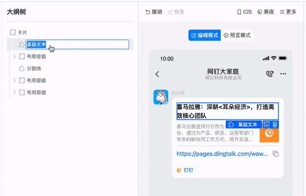
Task: Click puzzle icon beside 分割线
Action: point(22,69)
